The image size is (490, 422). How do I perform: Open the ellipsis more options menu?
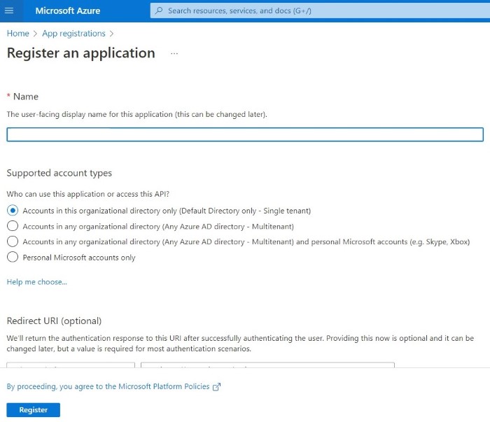174,54
